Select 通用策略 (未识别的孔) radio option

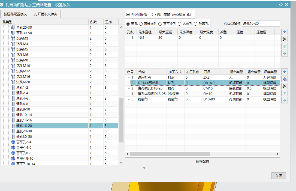[x=154, y=14]
